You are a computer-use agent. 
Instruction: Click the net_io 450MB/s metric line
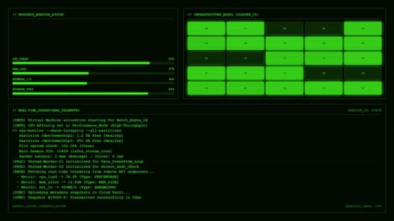66,187
